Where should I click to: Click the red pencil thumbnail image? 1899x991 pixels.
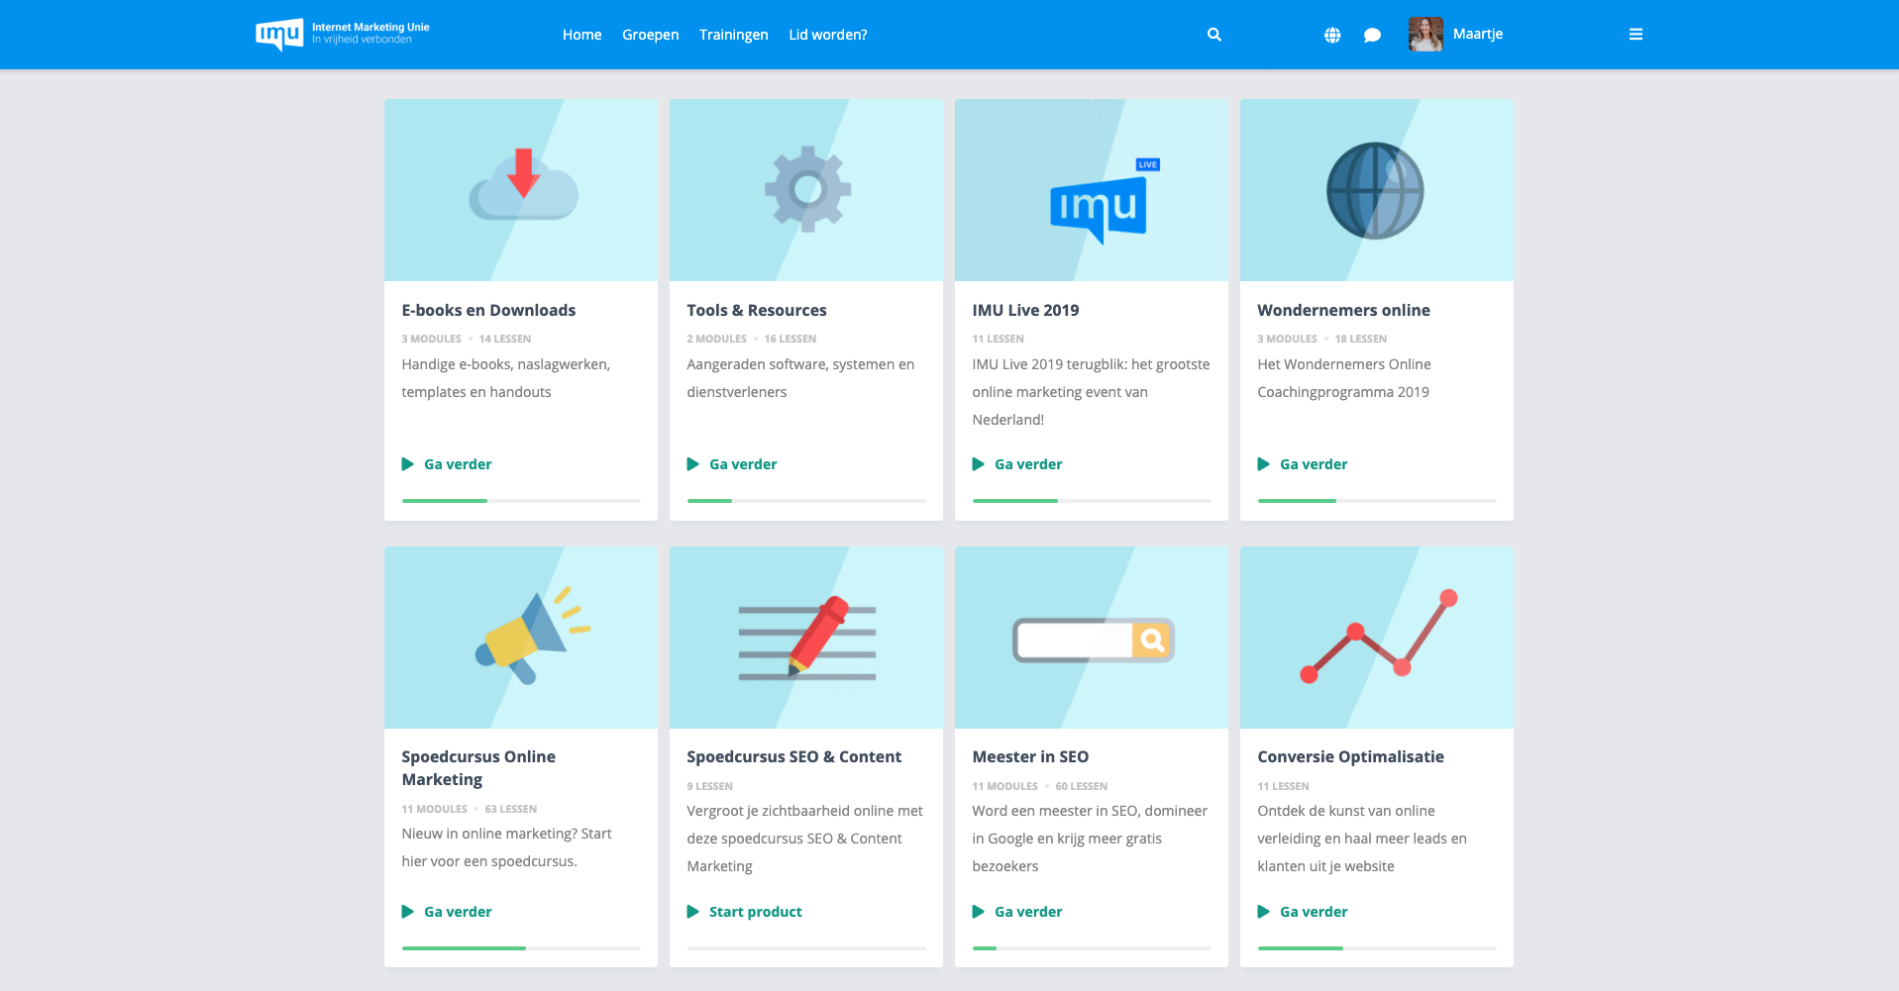click(x=806, y=638)
